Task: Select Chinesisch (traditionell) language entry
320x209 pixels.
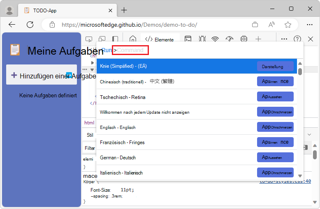Action: tap(197, 81)
